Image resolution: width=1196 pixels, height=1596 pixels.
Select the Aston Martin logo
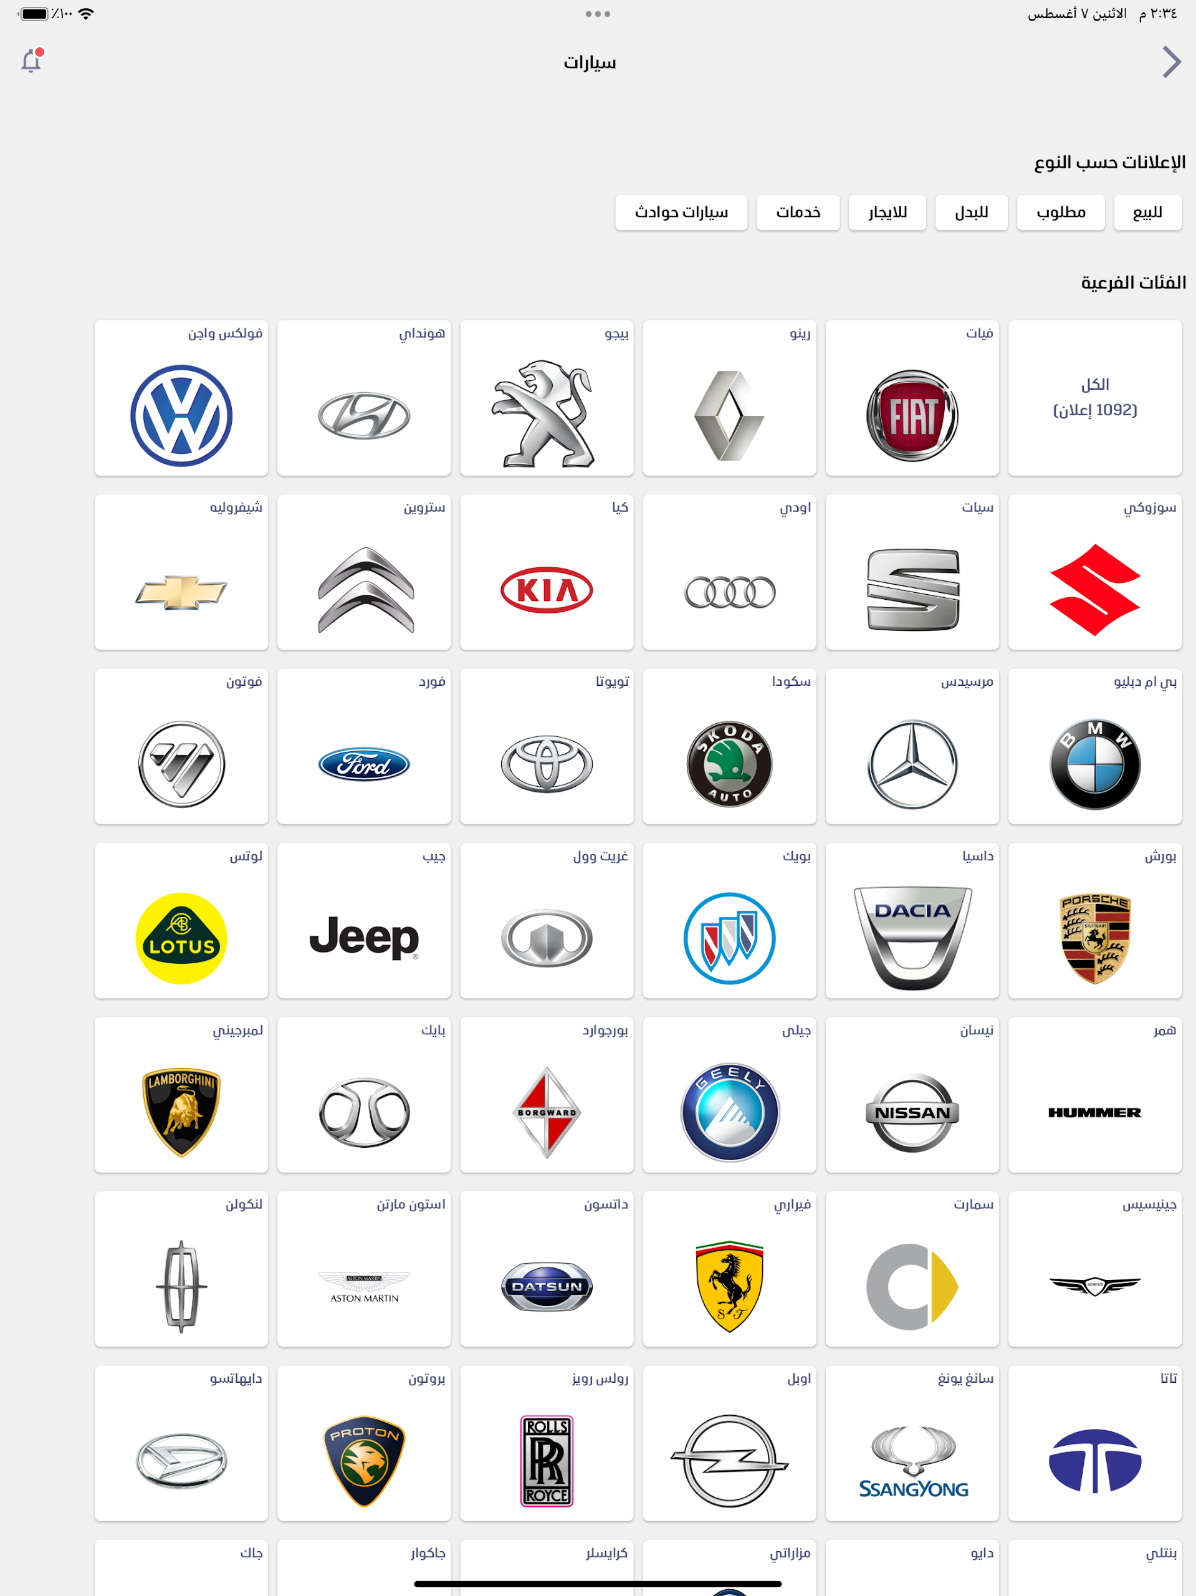(x=364, y=1287)
